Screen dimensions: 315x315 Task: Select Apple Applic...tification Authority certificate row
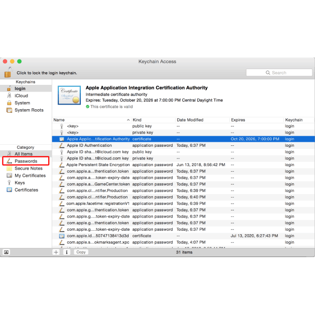coord(183,139)
